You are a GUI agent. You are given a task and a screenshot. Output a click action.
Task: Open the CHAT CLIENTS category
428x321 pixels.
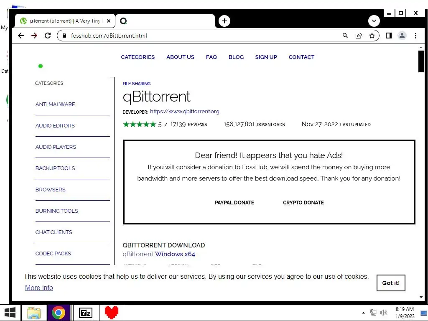coord(54,232)
